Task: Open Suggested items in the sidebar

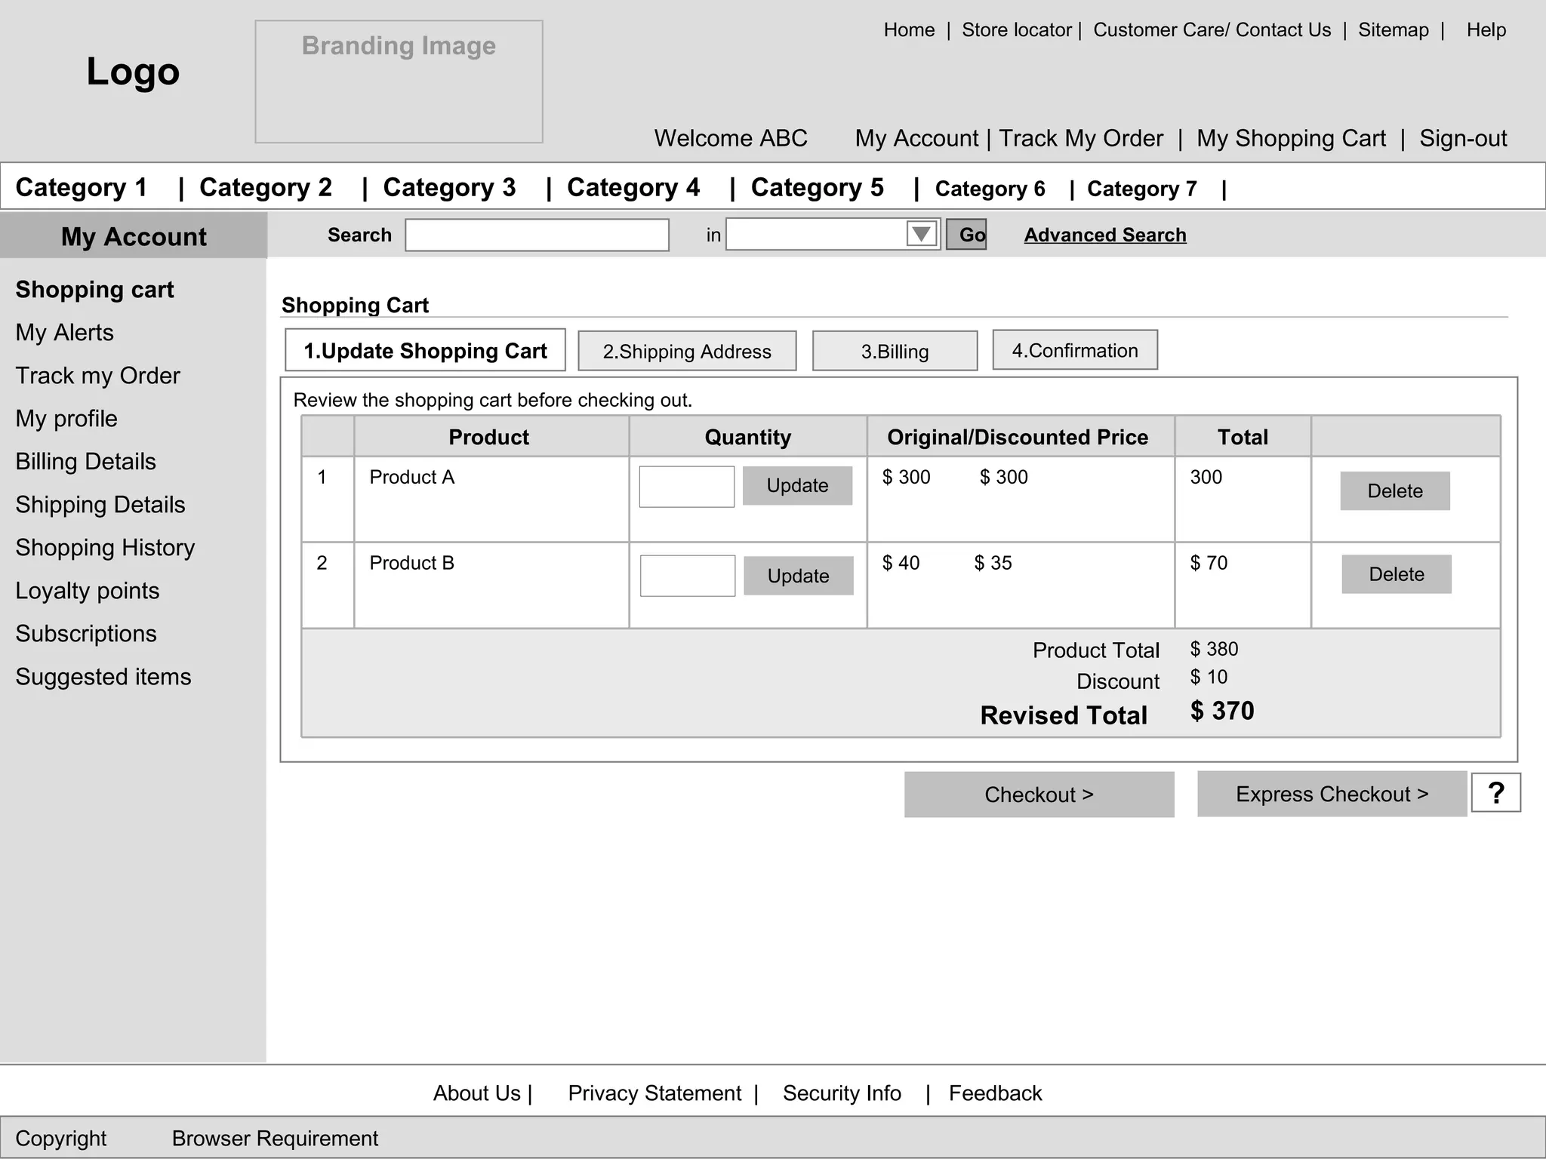Action: 103,677
